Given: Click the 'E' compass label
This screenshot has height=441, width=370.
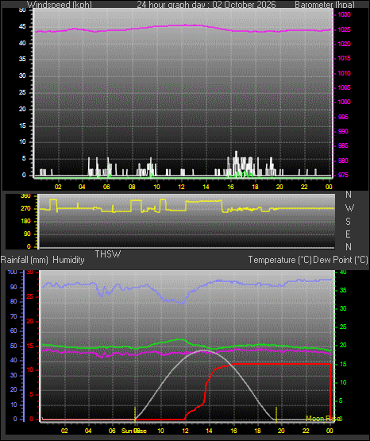Looking at the screenshot, I should click(348, 234).
